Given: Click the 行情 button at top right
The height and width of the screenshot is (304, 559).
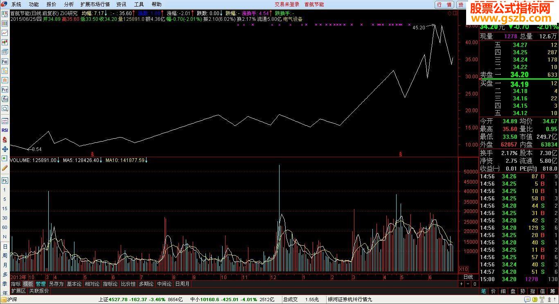Looking at the screenshot, I should pyautogui.click(x=444, y=4).
